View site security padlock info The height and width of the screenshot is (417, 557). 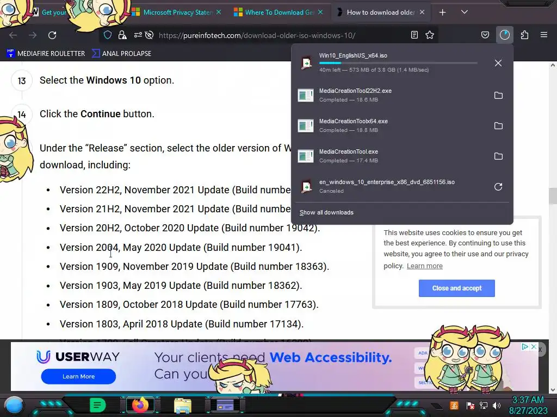click(x=122, y=35)
